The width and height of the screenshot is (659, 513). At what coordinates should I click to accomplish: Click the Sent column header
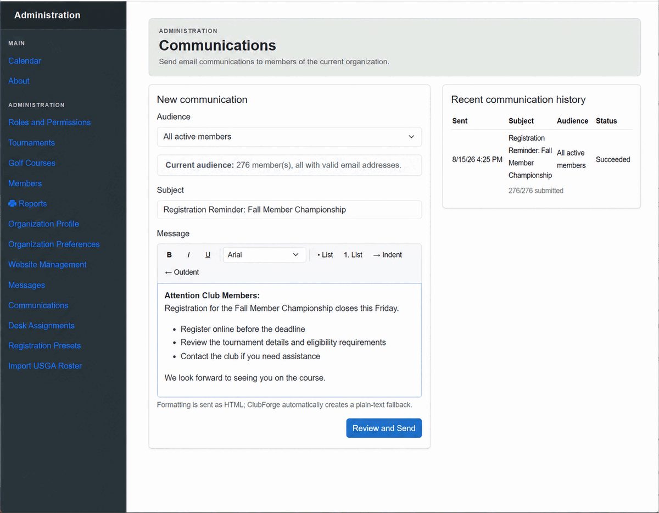coord(460,121)
